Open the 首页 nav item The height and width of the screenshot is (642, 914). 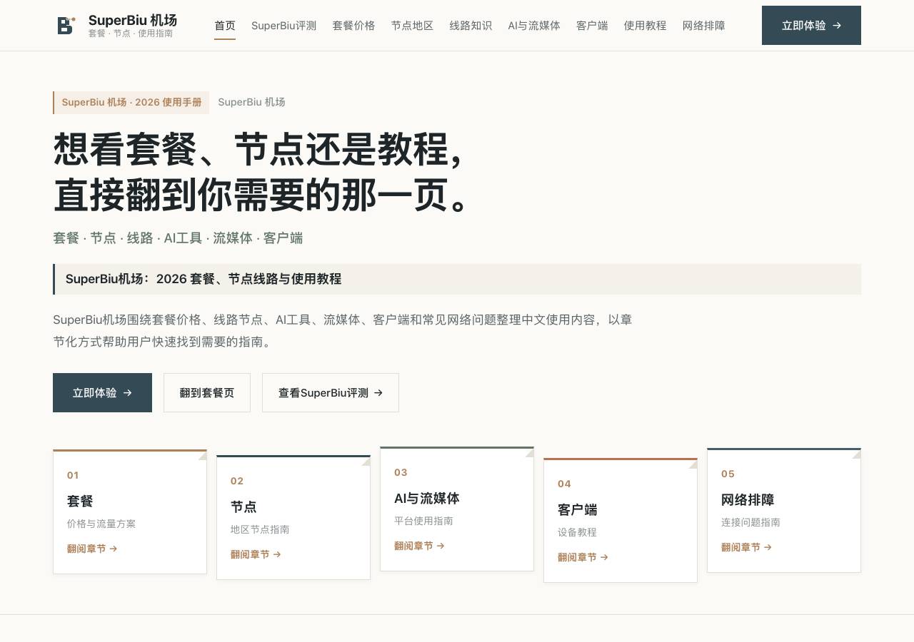point(225,26)
